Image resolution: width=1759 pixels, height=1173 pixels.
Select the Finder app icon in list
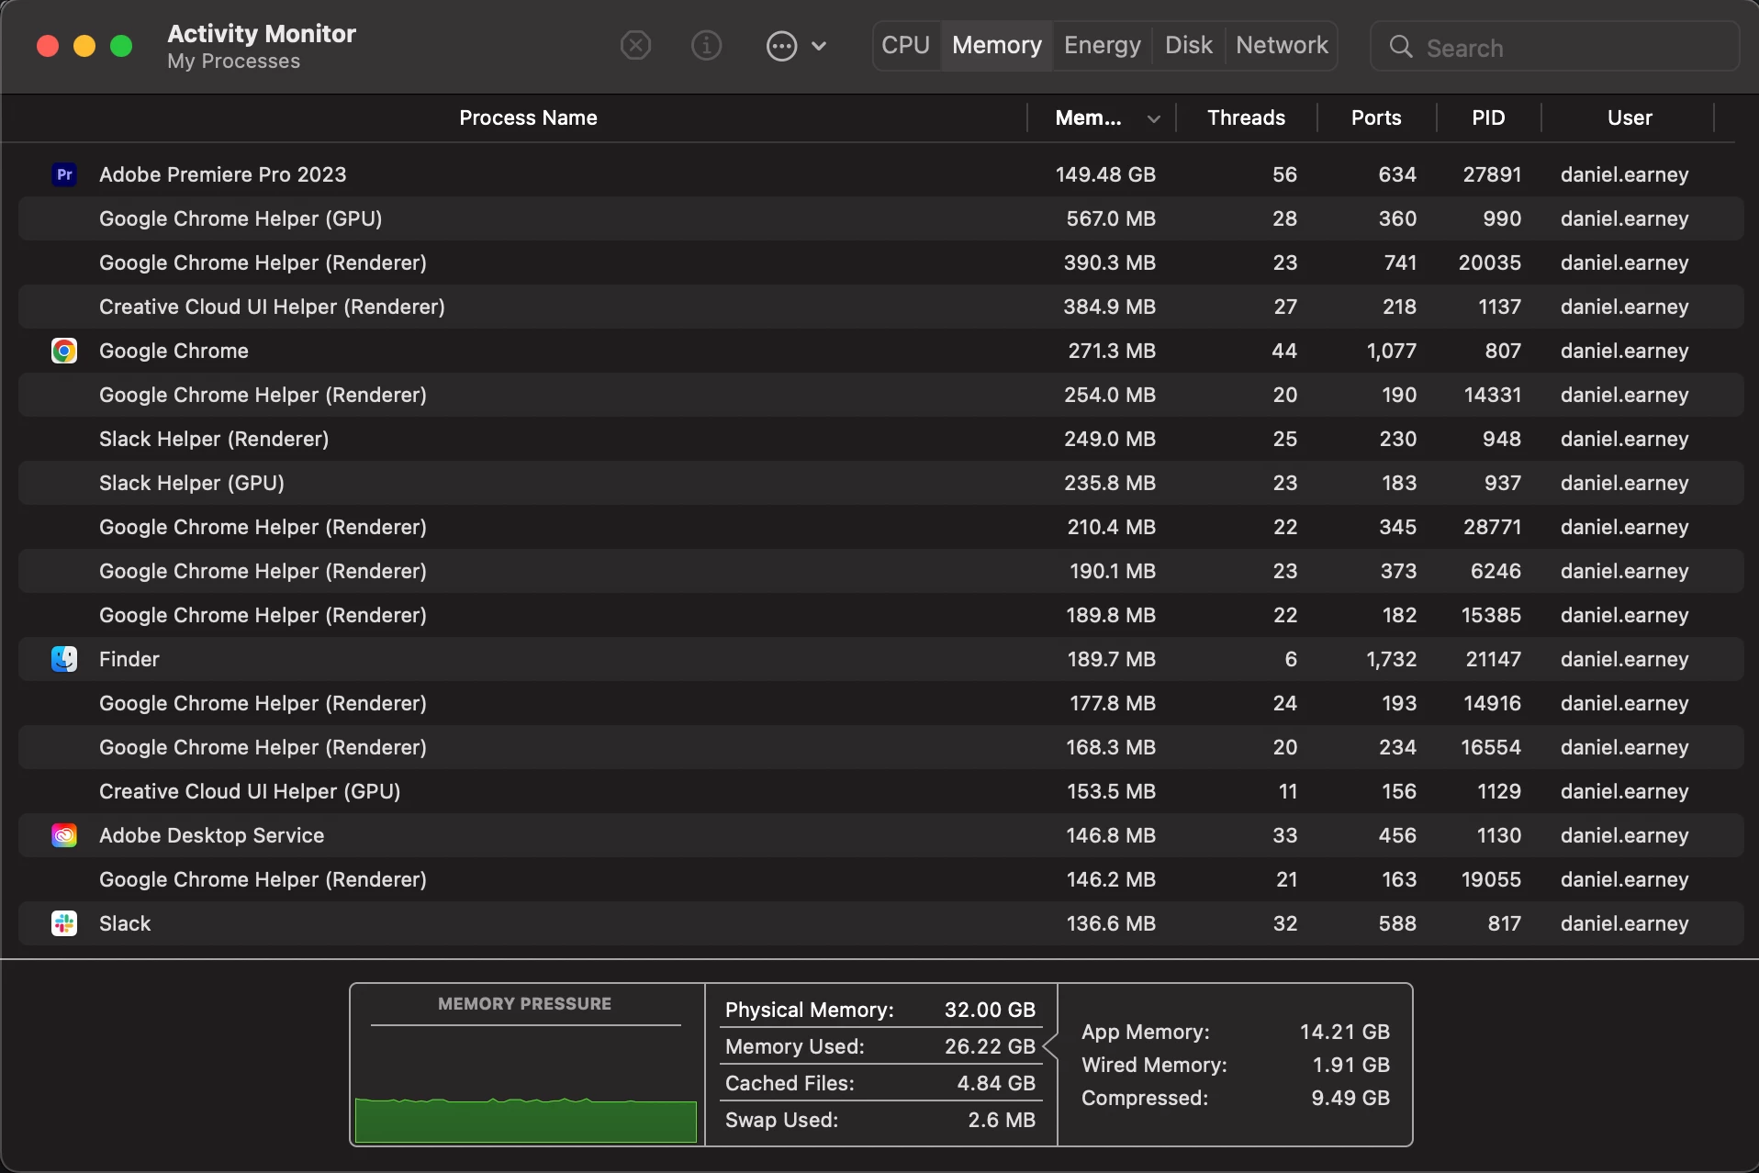(64, 659)
